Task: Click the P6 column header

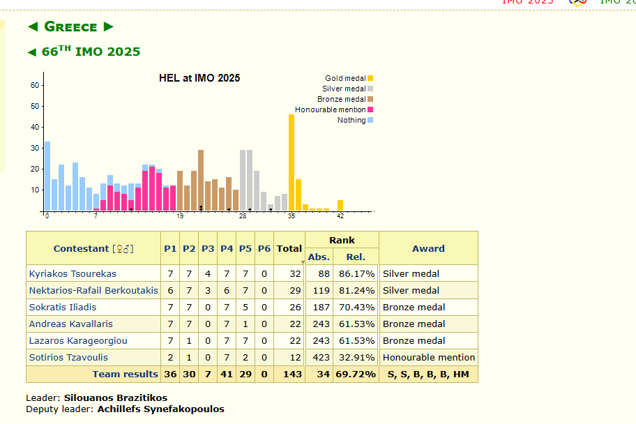Action: click(x=264, y=249)
